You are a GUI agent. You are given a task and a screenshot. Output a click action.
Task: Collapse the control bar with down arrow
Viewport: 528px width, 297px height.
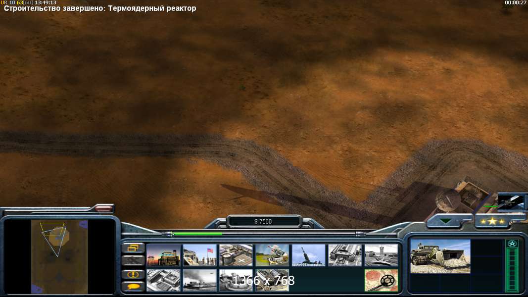[x=445, y=221]
